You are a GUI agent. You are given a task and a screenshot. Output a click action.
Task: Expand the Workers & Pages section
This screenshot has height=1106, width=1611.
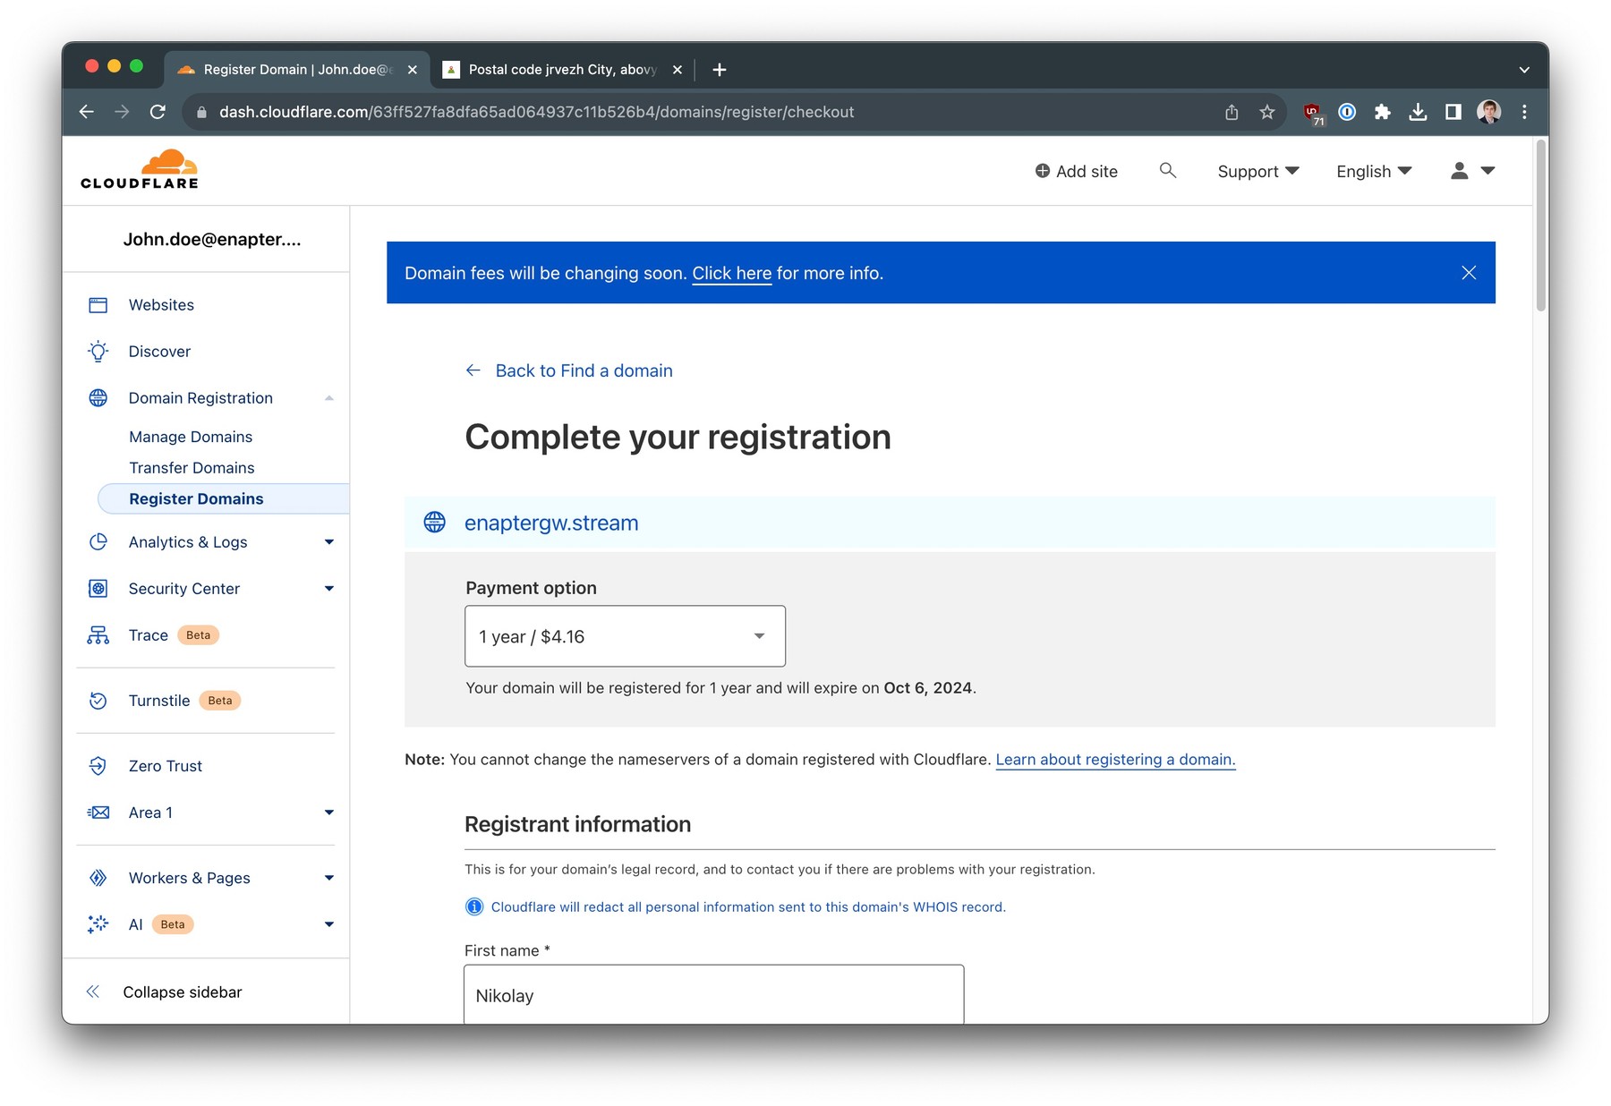(329, 878)
